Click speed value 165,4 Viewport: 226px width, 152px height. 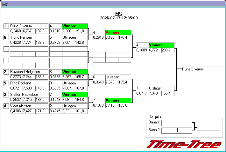point(125,82)
